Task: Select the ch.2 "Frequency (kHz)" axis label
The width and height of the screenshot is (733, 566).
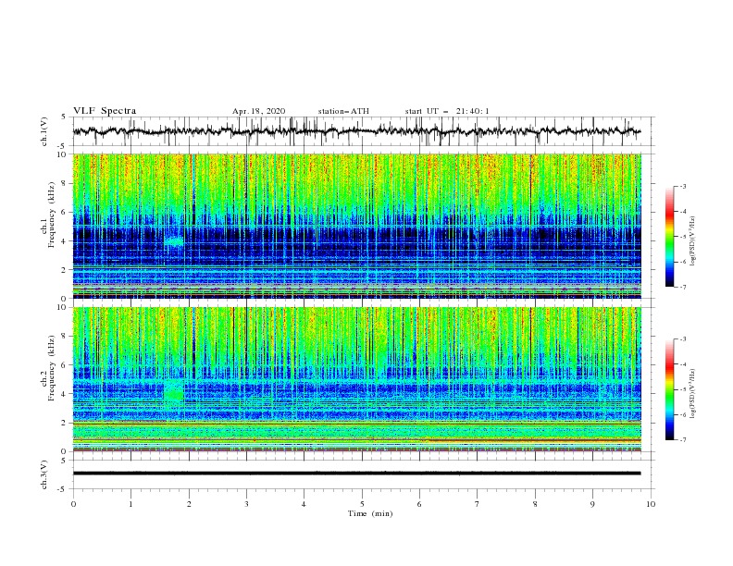Action: click(52, 368)
